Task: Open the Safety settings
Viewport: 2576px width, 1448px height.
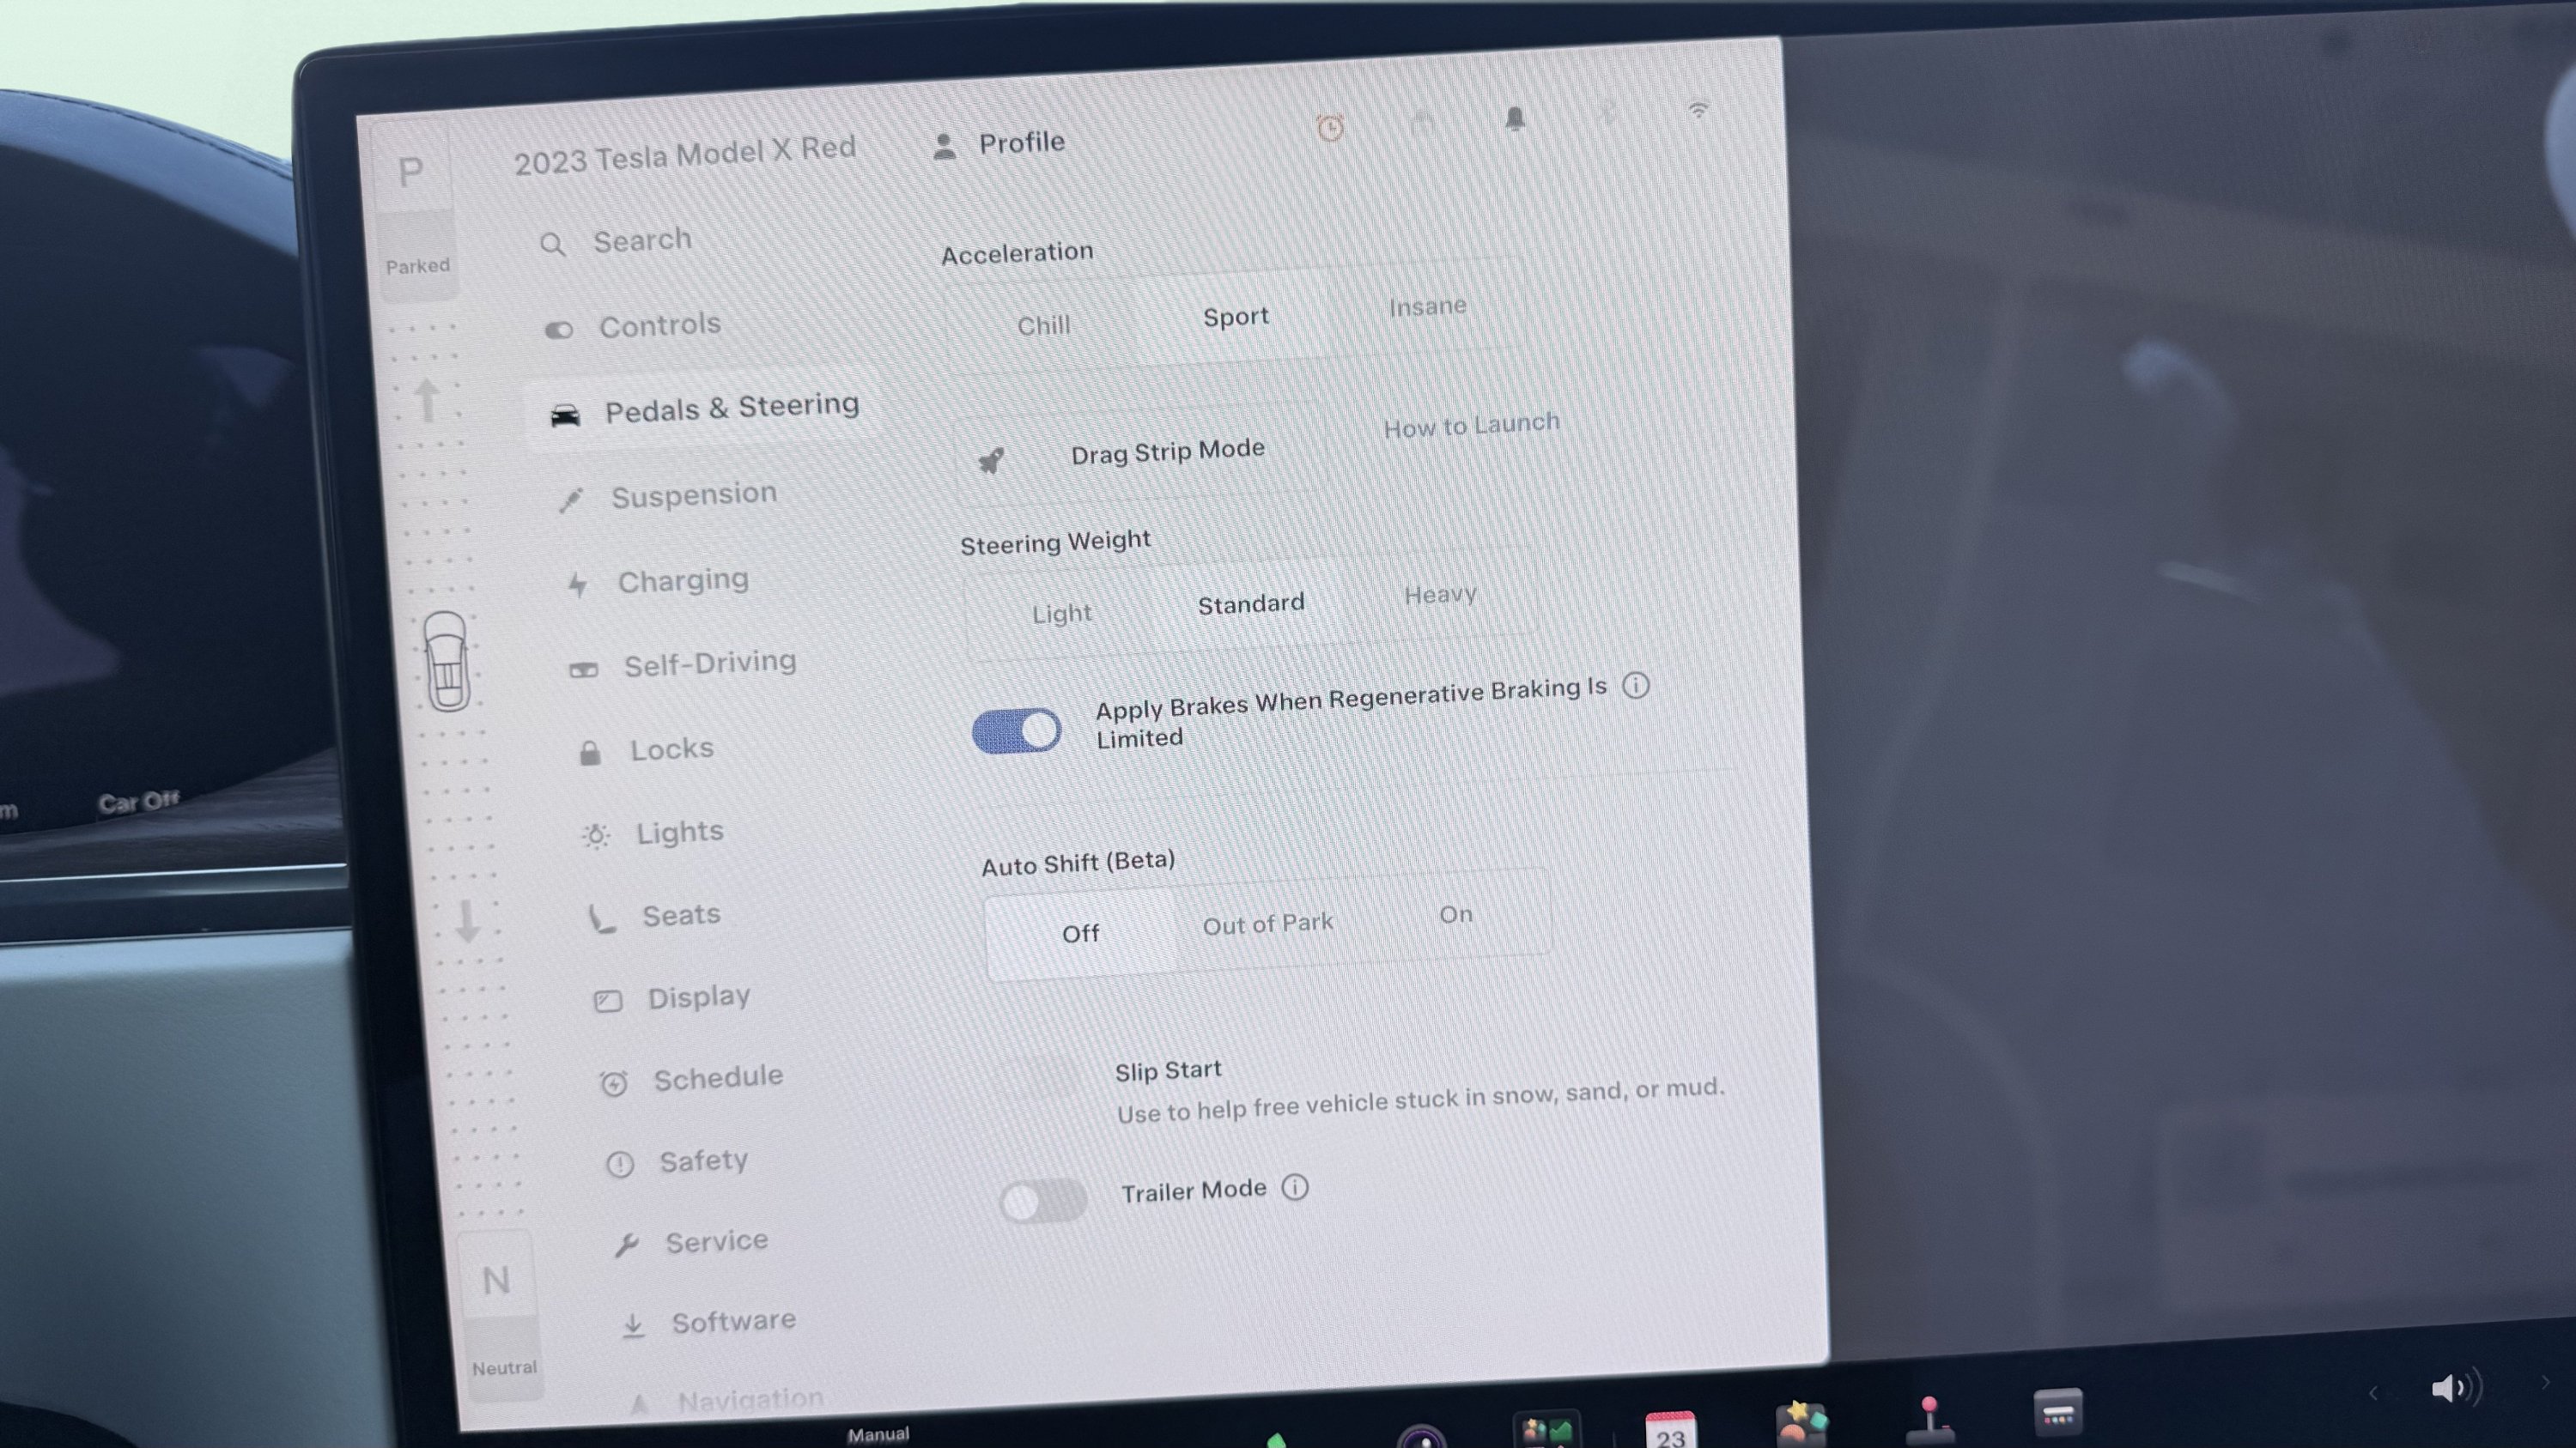Action: pos(678,1161)
